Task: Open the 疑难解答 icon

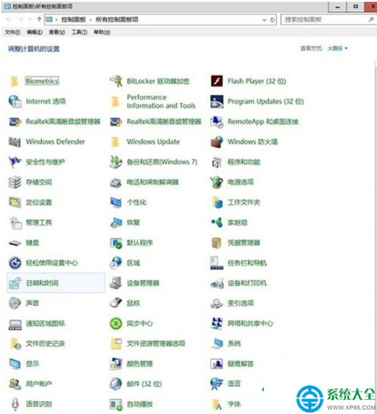Action: pyautogui.click(x=217, y=364)
